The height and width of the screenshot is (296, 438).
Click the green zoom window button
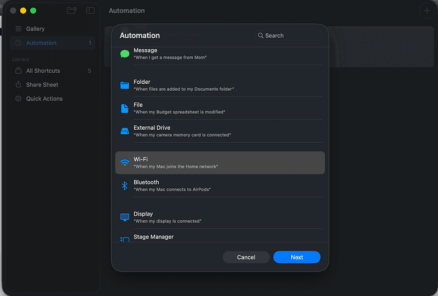point(33,10)
